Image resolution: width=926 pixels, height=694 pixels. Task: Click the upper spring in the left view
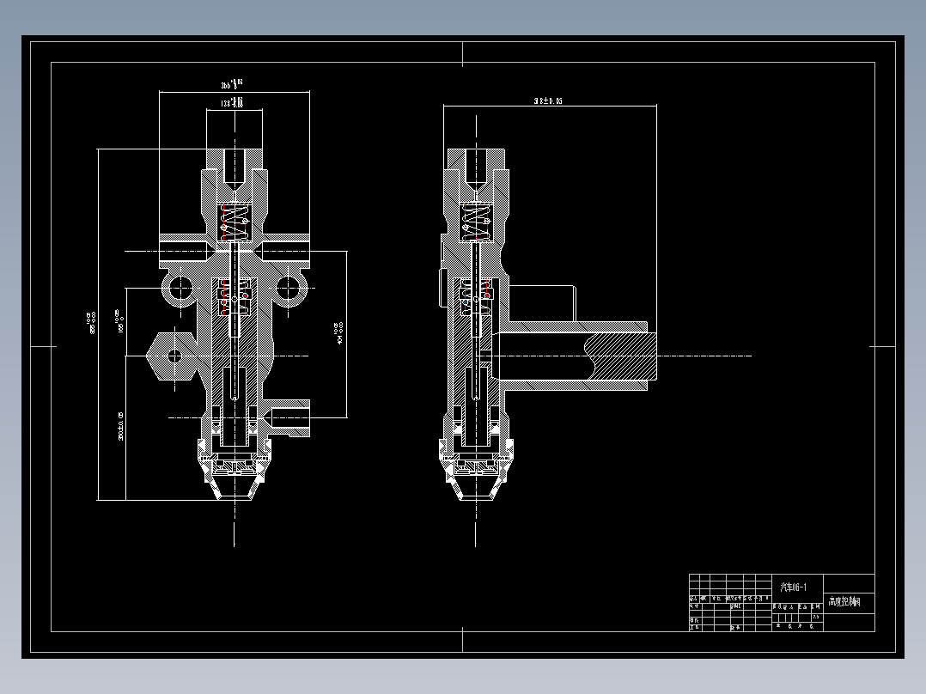[235, 222]
